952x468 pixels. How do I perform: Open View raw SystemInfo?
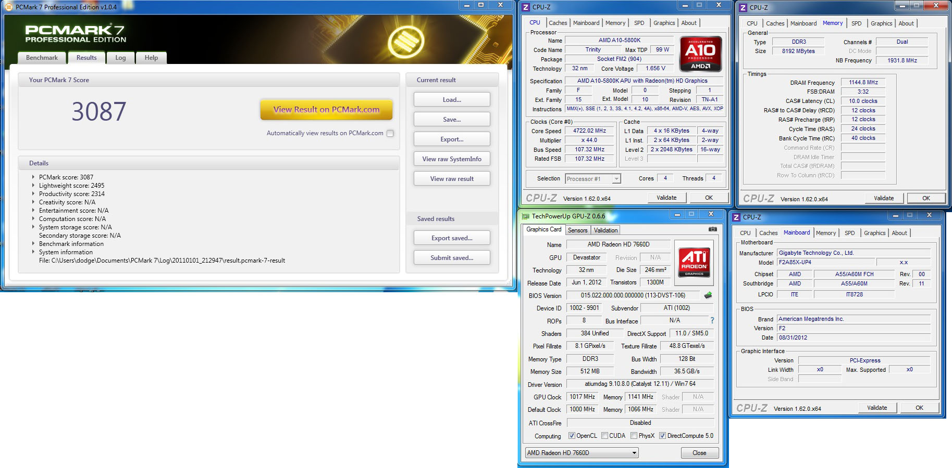click(452, 159)
